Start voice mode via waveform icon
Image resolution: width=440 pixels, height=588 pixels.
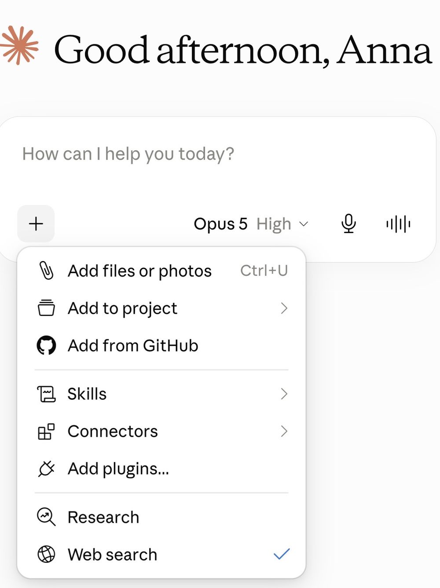pyautogui.click(x=398, y=224)
